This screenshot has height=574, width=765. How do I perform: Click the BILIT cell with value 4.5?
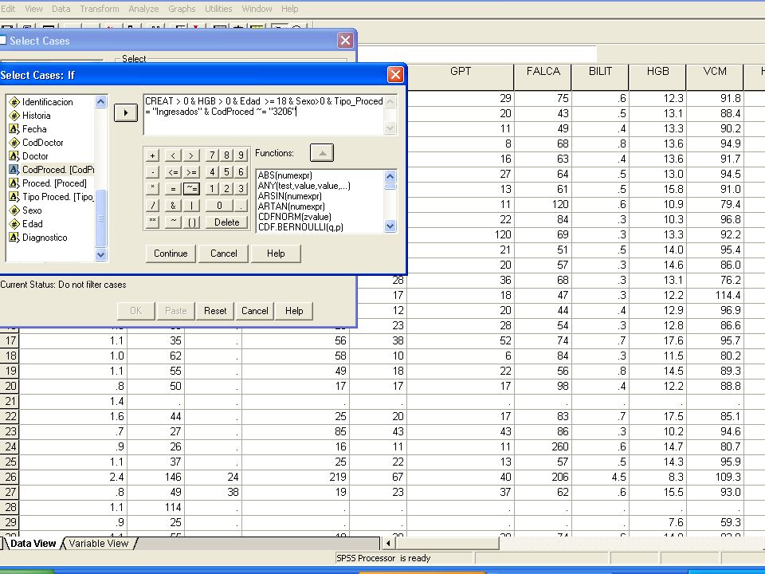600,477
